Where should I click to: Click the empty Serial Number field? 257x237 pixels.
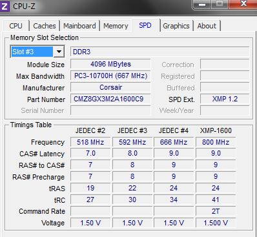point(110,110)
